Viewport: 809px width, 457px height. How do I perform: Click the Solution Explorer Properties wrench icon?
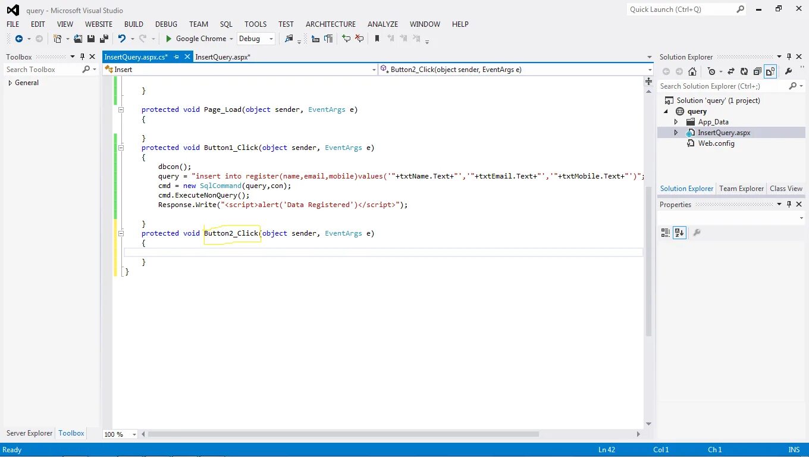pyautogui.click(x=789, y=71)
